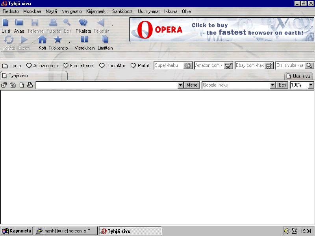
Task: Open the Free Internet bookmark
Action: pos(78,66)
